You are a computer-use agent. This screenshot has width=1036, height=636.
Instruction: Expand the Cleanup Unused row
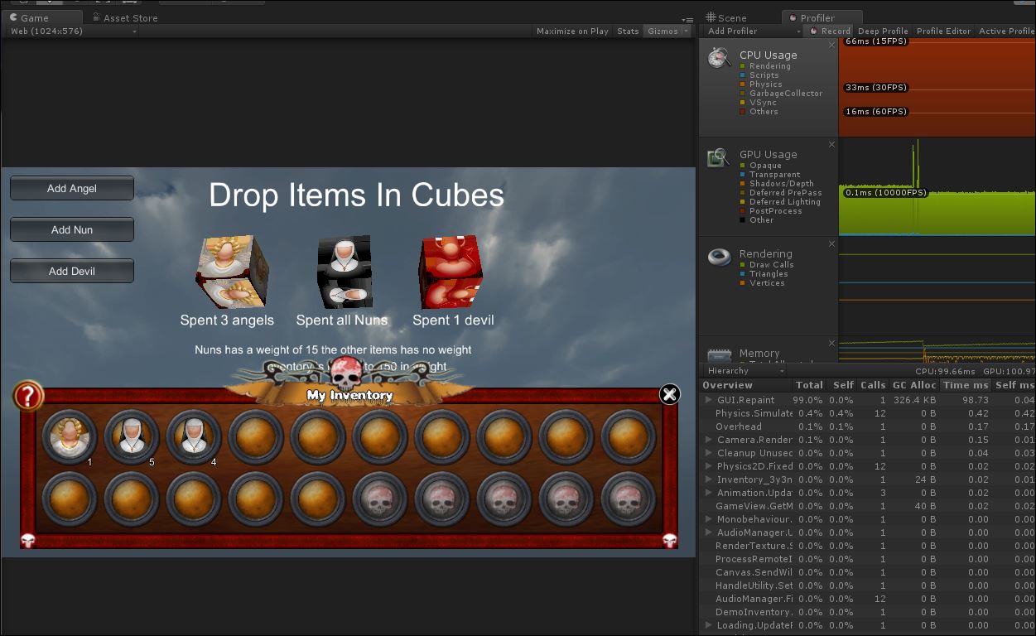click(x=708, y=453)
